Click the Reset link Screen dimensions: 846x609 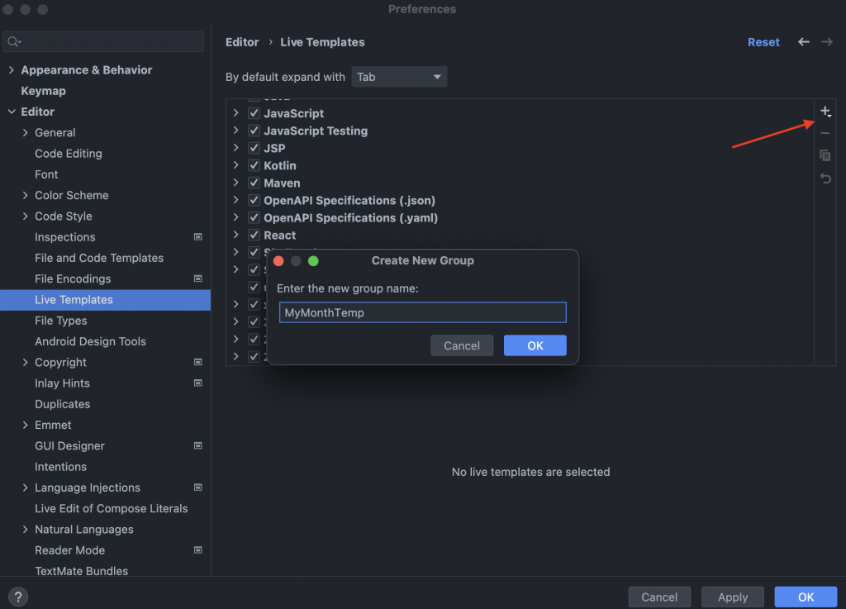coord(763,42)
